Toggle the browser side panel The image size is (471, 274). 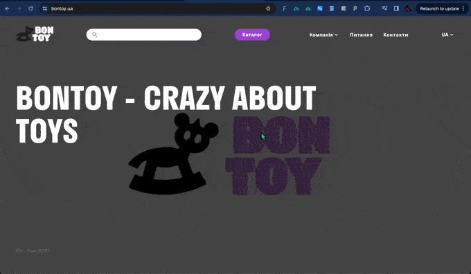pyautogui.click(x=396, y=9)
